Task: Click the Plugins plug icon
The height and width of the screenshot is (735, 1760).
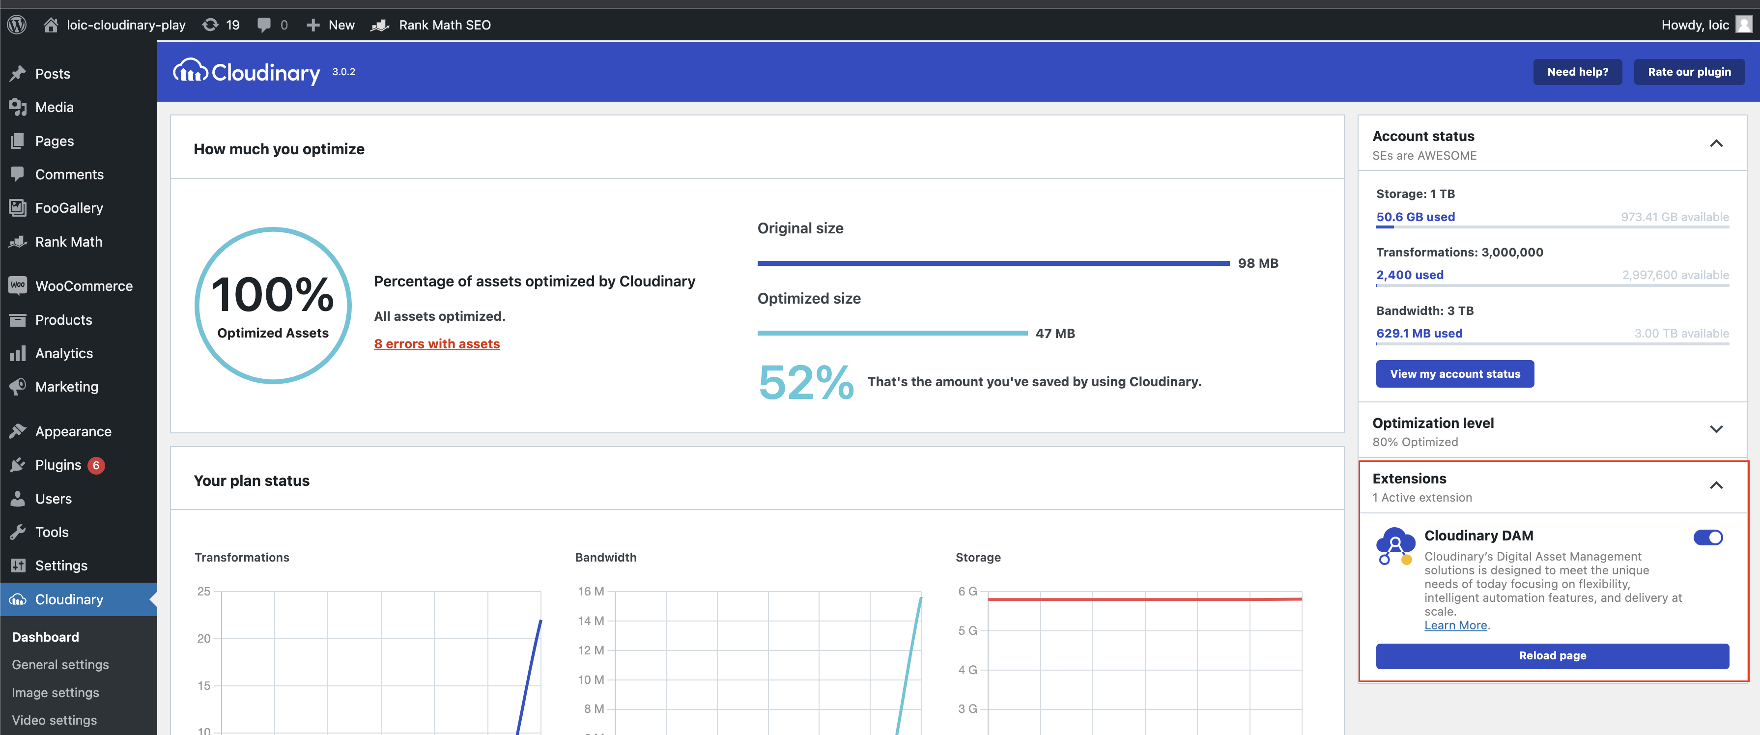Action: (18, 465)
